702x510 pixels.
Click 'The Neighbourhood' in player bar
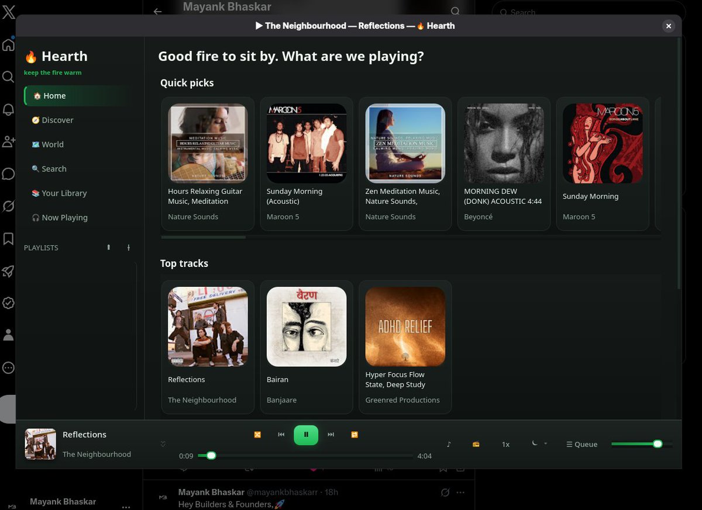pos(97,455)
